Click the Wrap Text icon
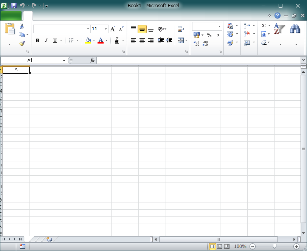The width and height of the screenshot is (307, 251). pyautogui.click(x=180, y=29)
